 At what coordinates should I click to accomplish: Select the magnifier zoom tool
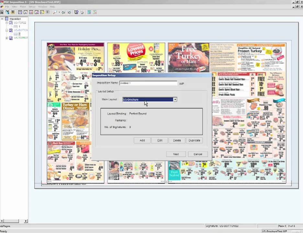coord(55,12)
